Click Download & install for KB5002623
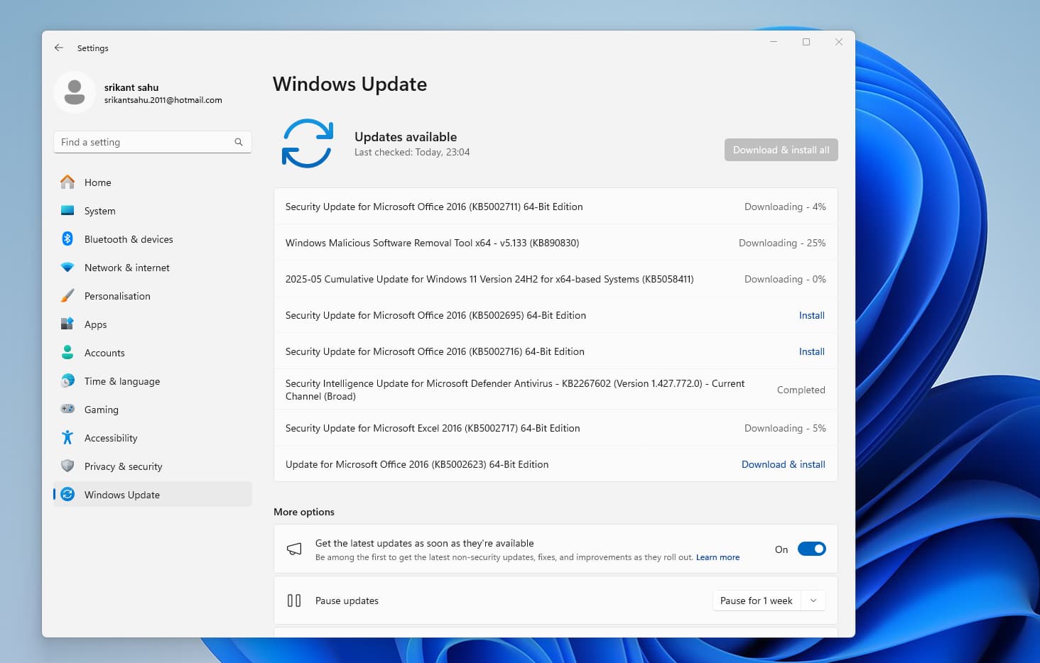The image size is (1040, 663). tap(783, 464)
